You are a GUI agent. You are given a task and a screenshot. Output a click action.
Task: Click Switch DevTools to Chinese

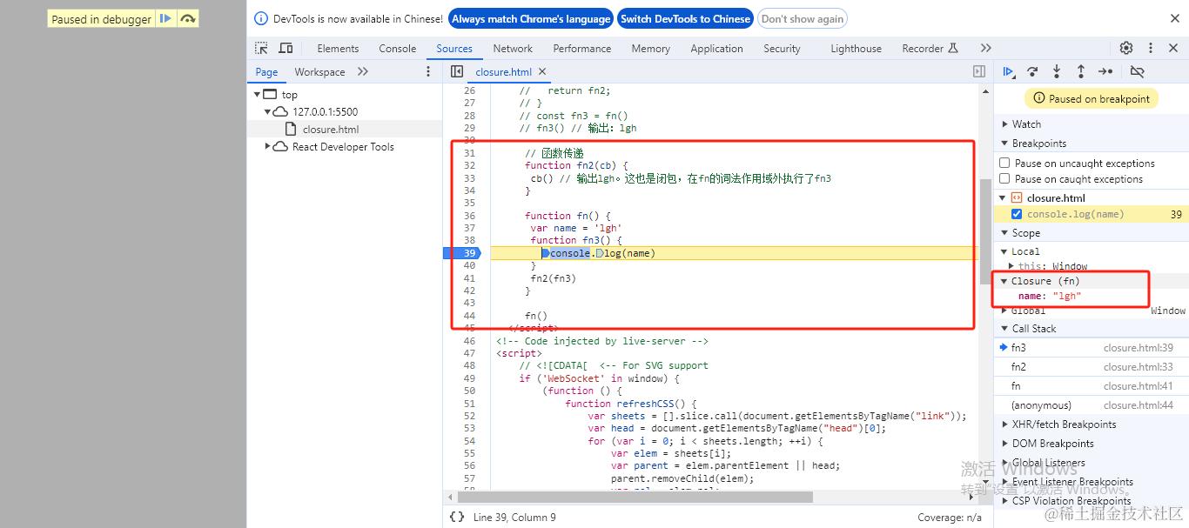point(685,18)
